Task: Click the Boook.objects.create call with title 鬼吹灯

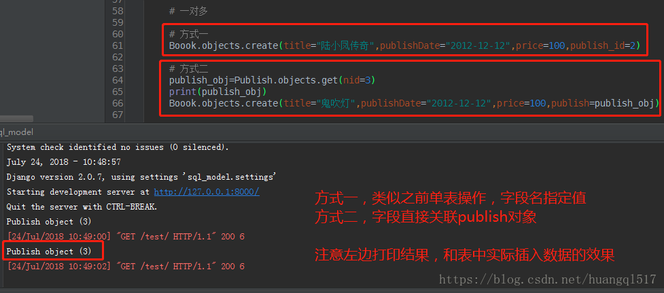Action: click(x=414, y=103)
